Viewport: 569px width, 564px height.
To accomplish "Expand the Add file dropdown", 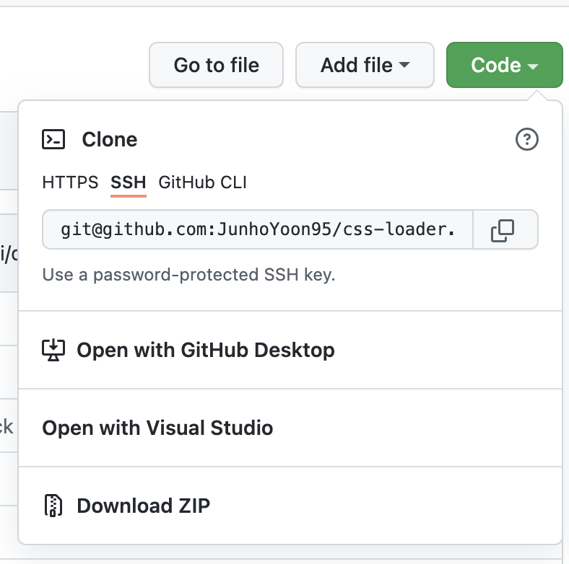I will [365, 65].
